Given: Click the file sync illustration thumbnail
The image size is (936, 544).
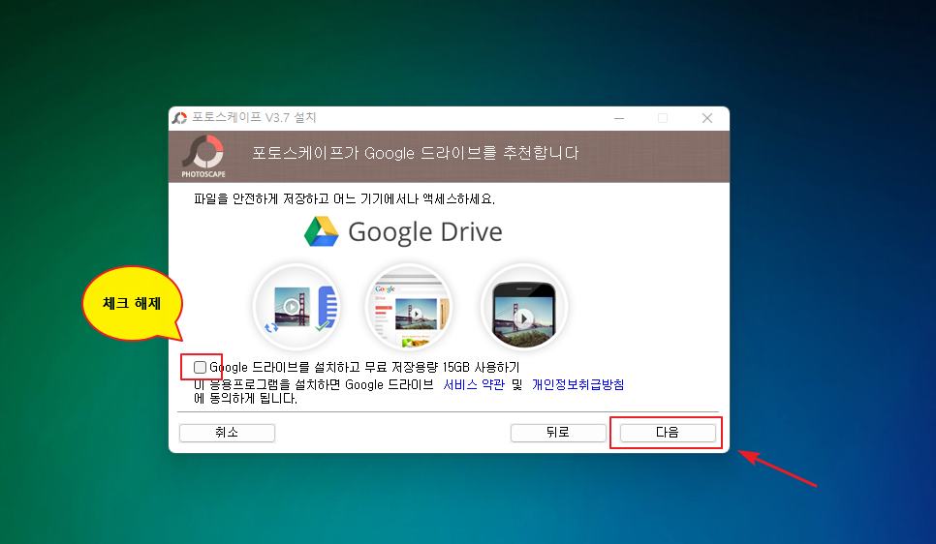Looking at the screenshot, I should tap(296, 307).
